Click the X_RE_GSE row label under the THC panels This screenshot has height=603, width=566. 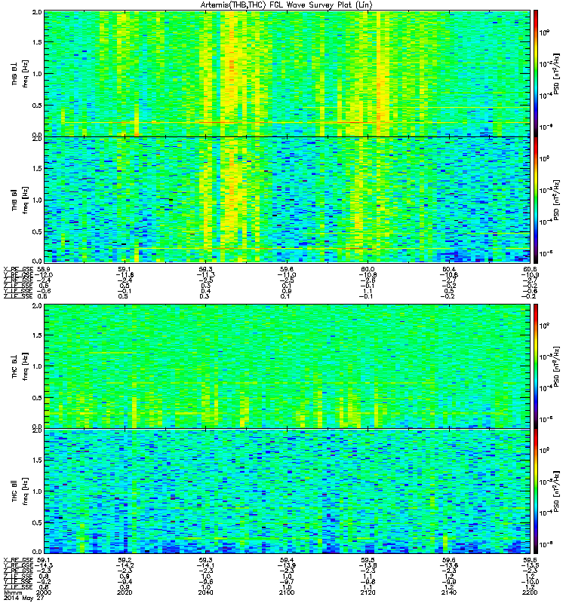point(18,560)
